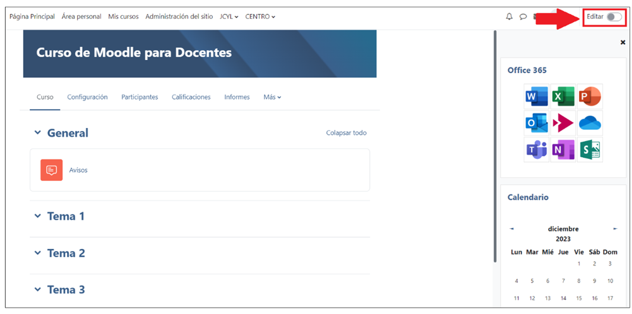Open the Calificaciones tab

coord(191,97)
